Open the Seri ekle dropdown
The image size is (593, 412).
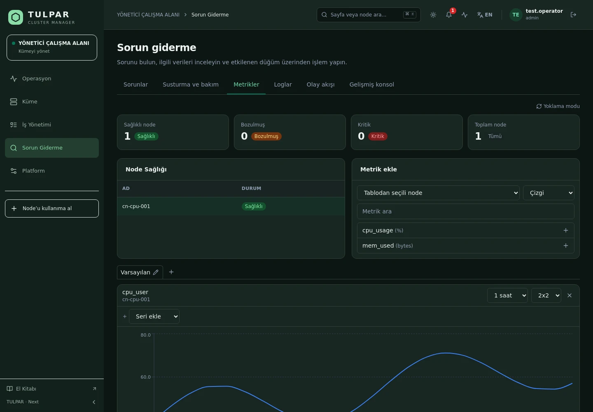pos(154,316)
